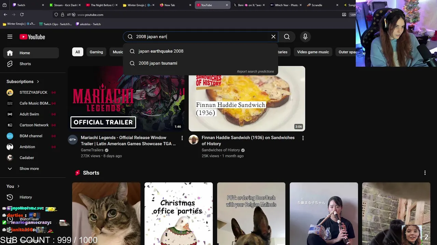Expand subscriptions with 'Show more'
The height and width of the screenshot is (245, 437).
coord(31,169)
